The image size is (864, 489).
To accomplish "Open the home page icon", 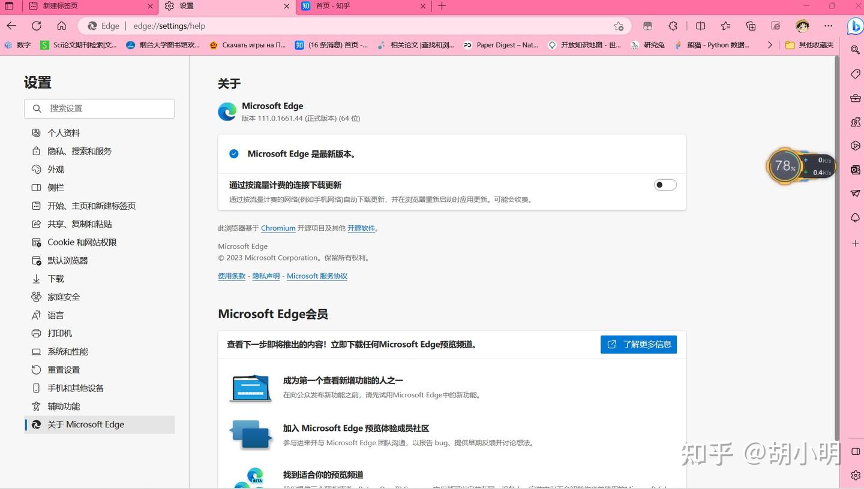I will point(61,26).
